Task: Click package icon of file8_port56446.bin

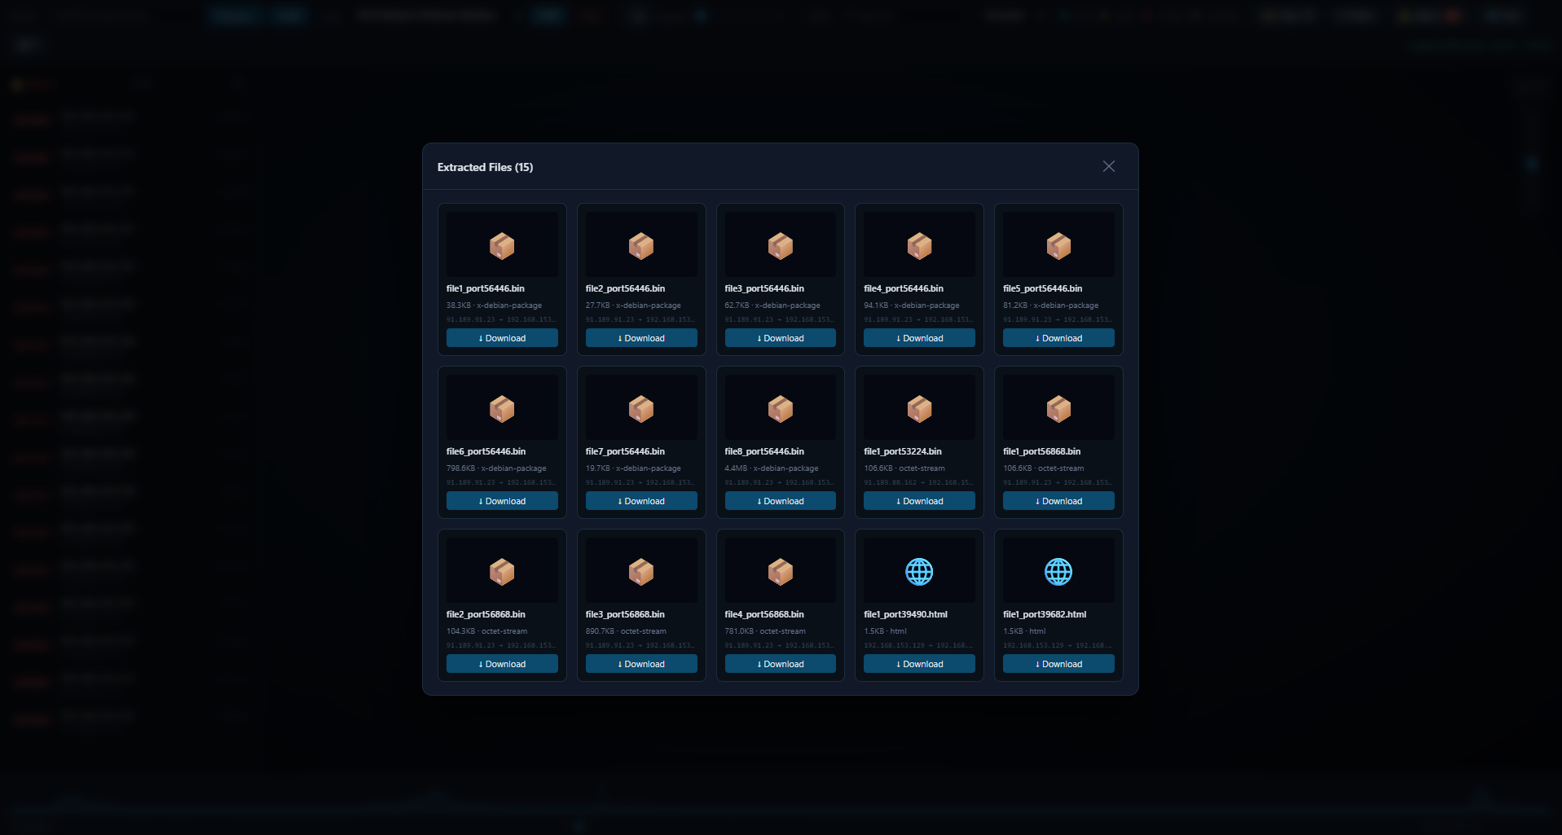Action: pyautogui.click(x=781, y=409)
